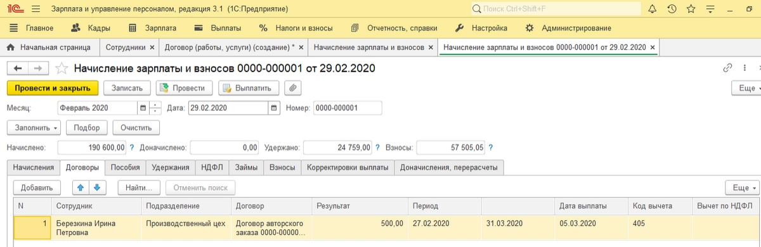Screen dimensions: 761x247
Task: Open the Кадры section
Action: (x=91, y=28)
